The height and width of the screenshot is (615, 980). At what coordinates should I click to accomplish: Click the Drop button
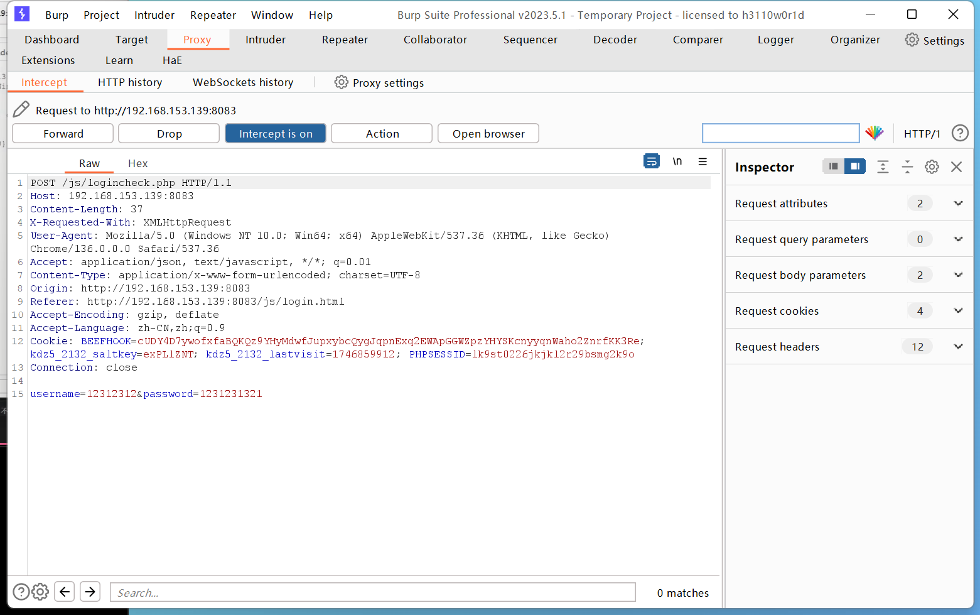pos(169,133)
